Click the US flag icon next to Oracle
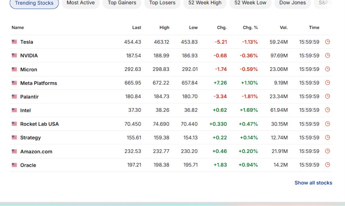Viewport: 345px width, 206px height. (x=14, y=165)
